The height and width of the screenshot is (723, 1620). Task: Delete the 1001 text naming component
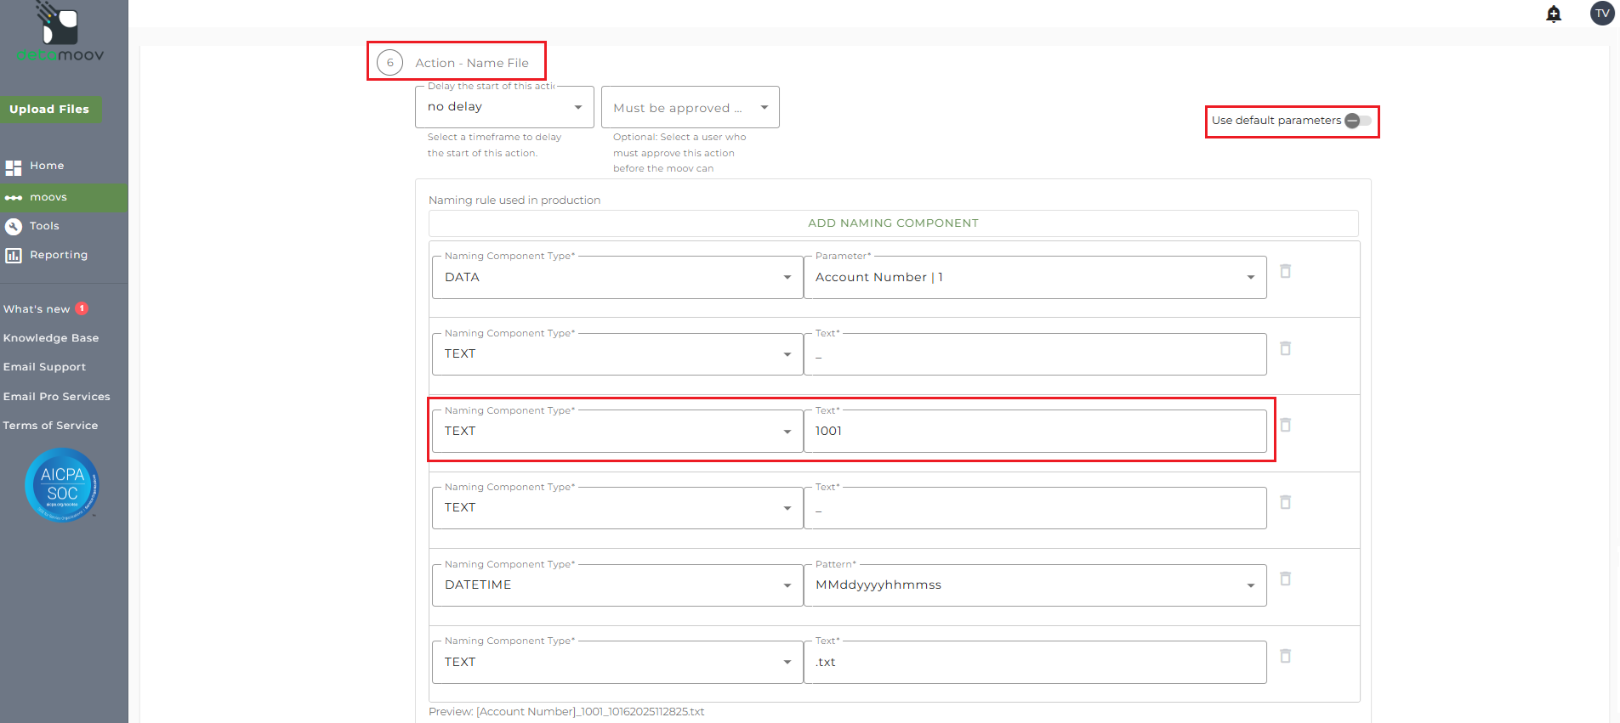[x=1285, y=425]
